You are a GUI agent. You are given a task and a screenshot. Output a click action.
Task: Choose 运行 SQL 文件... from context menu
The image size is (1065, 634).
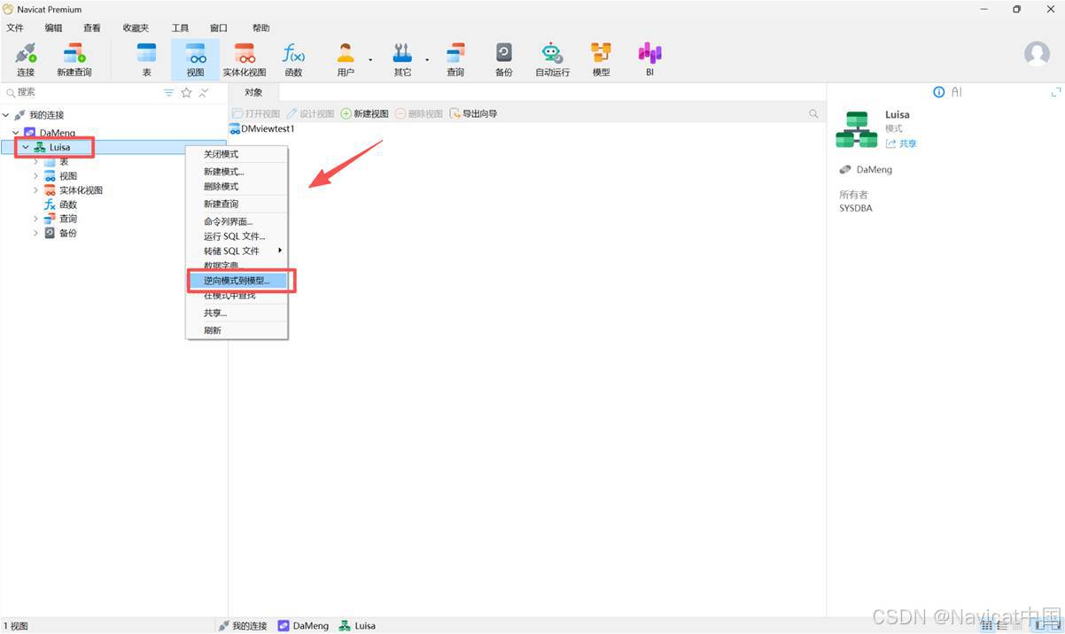coord(237,236)
